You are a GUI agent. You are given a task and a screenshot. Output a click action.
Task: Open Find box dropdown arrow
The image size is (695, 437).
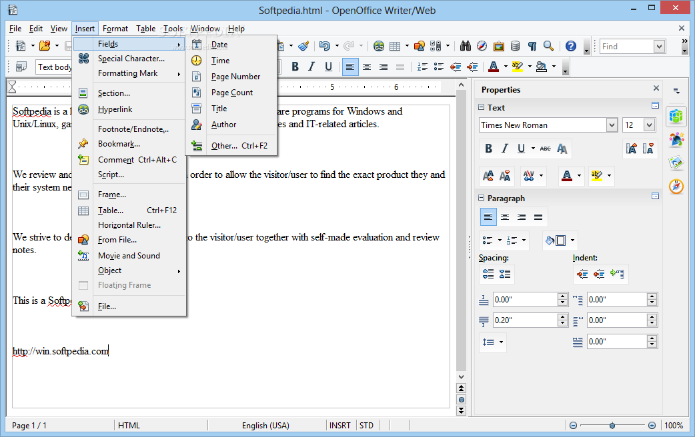660,46
